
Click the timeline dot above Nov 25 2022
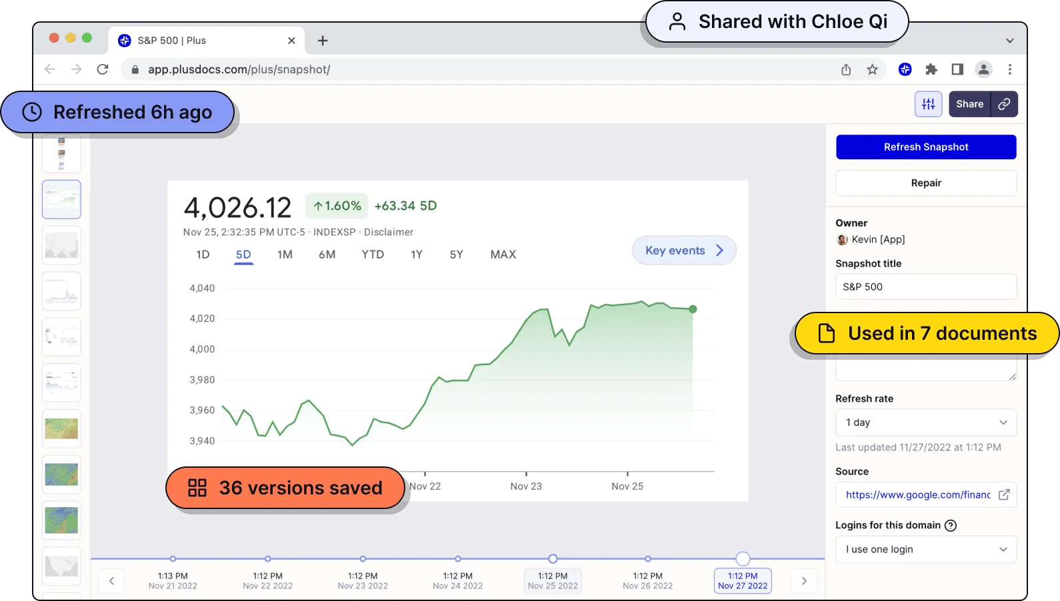553,559
